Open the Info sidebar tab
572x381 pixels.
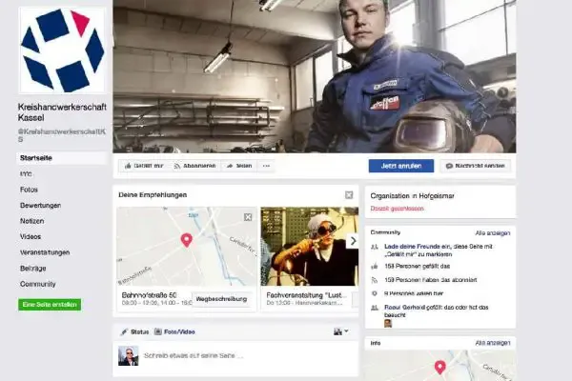26,174
